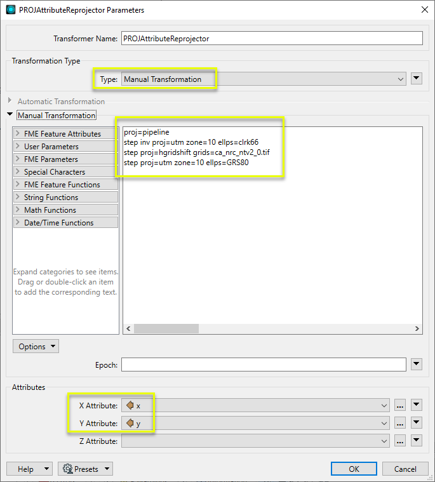Click the Transformer Name field

pos(272,39)
